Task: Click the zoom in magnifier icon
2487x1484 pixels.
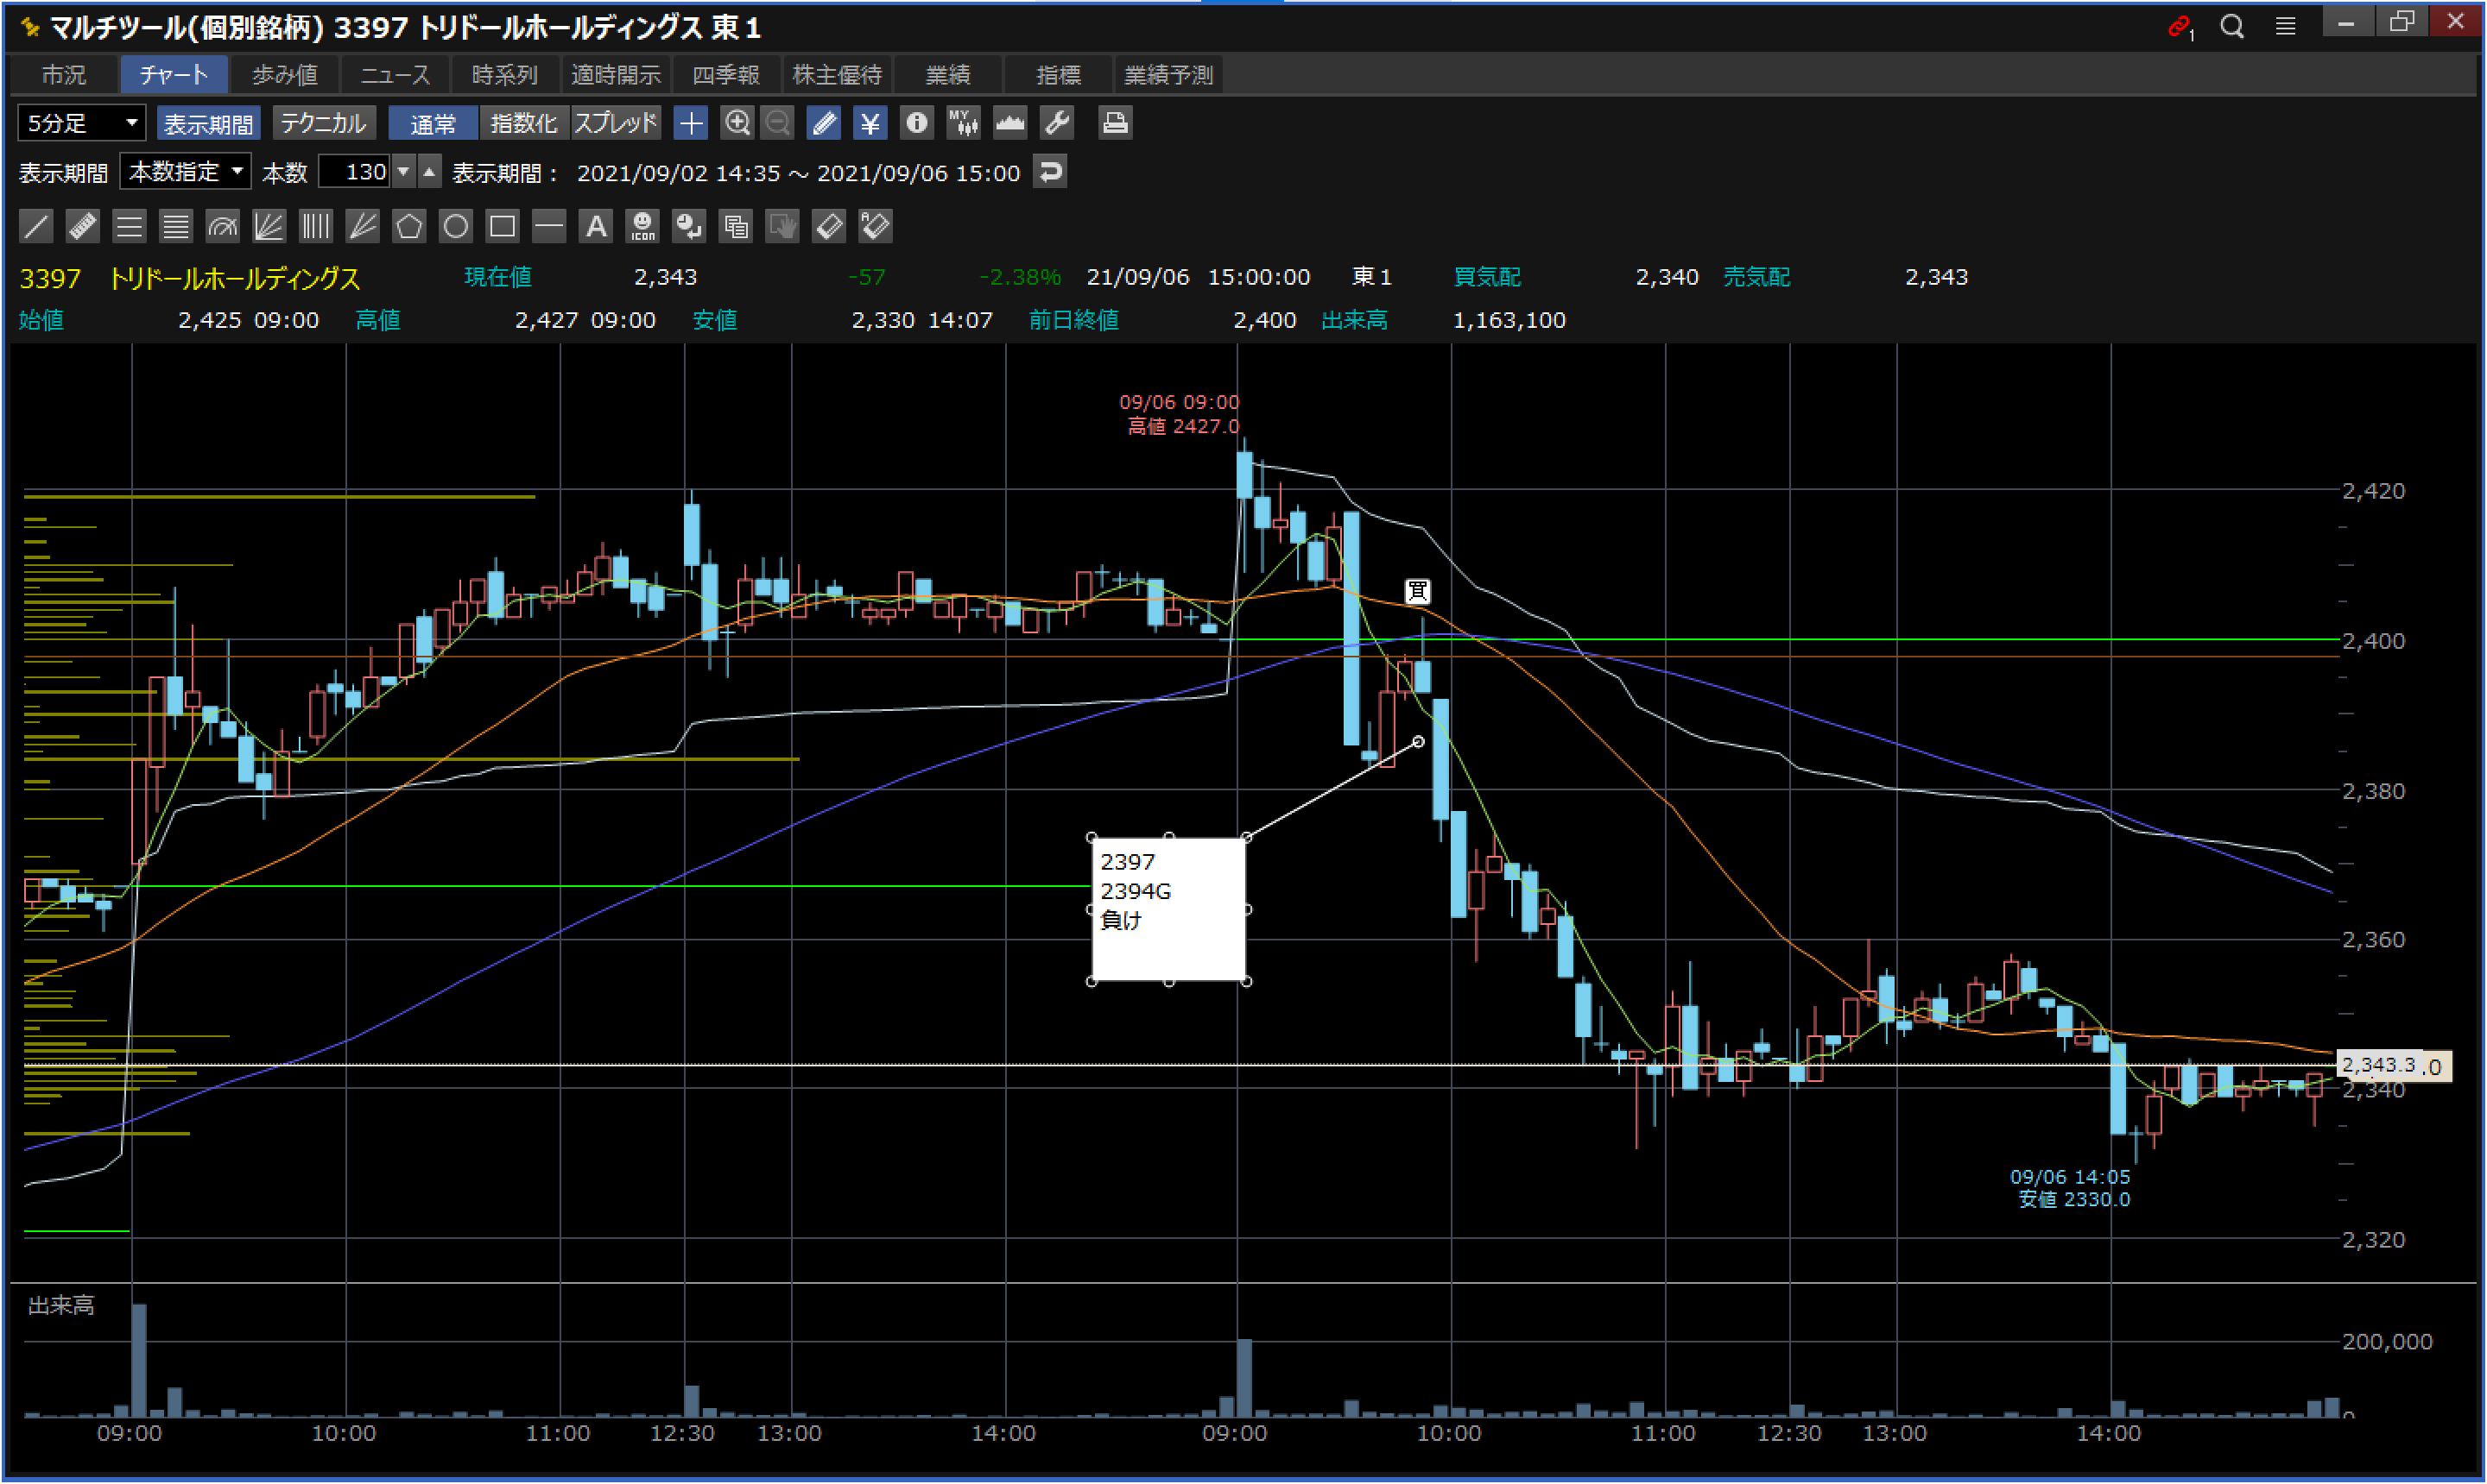Action: click(x=737, y=123)
